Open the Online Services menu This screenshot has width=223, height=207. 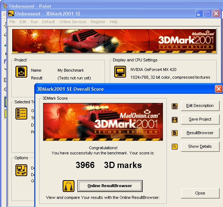(x=73, y=22)
